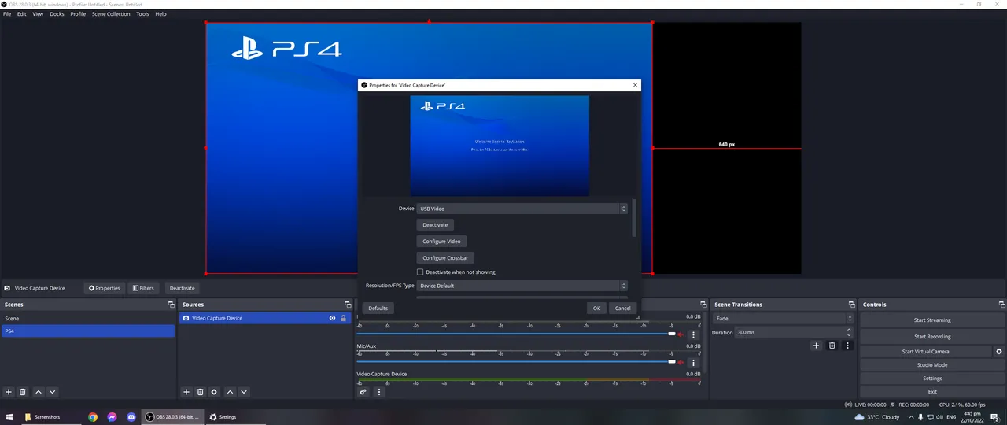The image size is (1007, 425).
Task: Move scene down in Scenes panel
Action: point(52,392)
